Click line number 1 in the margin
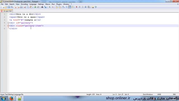 coord(4,14)
